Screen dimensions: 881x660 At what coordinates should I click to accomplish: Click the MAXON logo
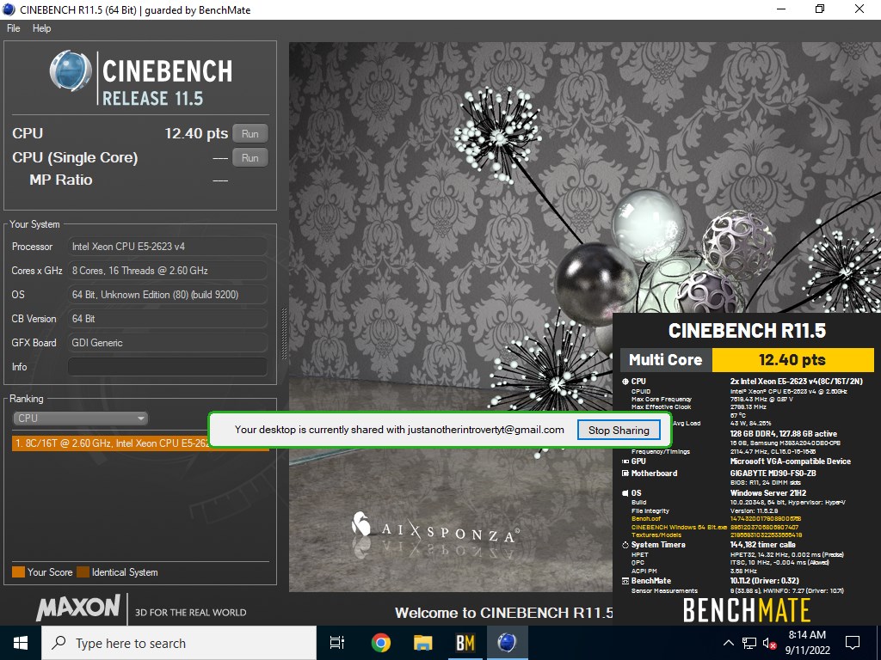click(78, 608)
